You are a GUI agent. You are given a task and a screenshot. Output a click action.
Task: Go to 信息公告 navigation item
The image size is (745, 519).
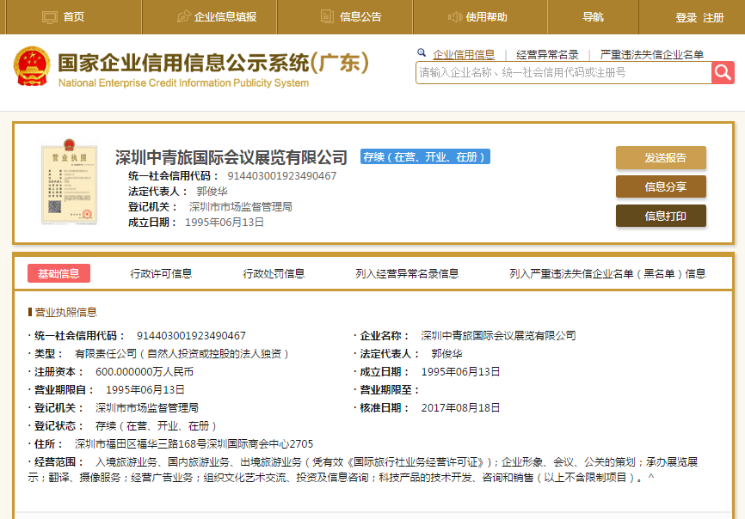tap(360, 17)
